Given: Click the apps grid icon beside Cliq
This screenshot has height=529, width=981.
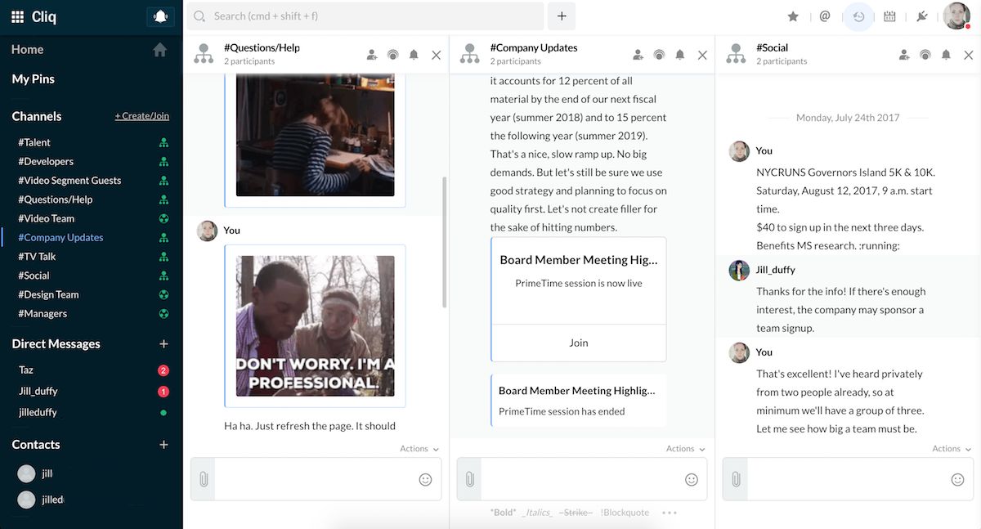Looking at the screenshot, I should pos(16,16).
